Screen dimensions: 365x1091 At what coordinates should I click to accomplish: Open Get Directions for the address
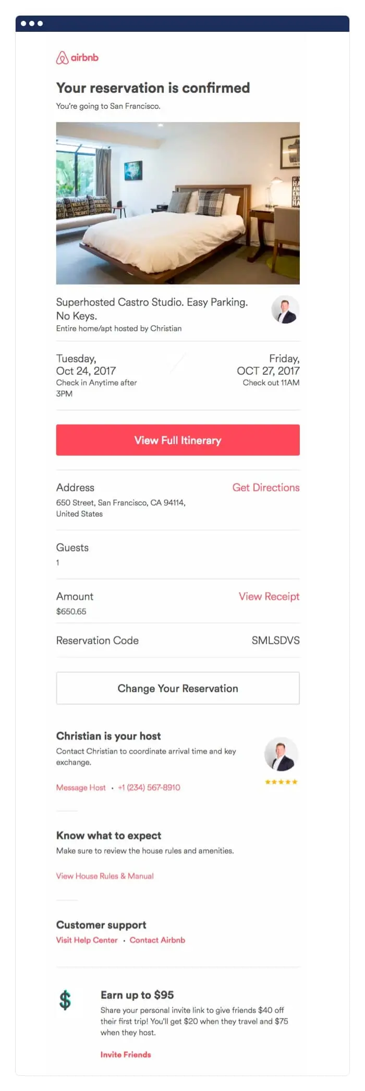[x=266, y=487]
